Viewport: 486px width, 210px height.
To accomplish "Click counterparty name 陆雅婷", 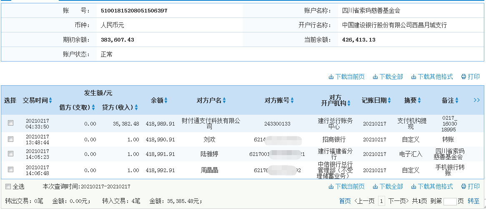I will click(x=210, y=154).
